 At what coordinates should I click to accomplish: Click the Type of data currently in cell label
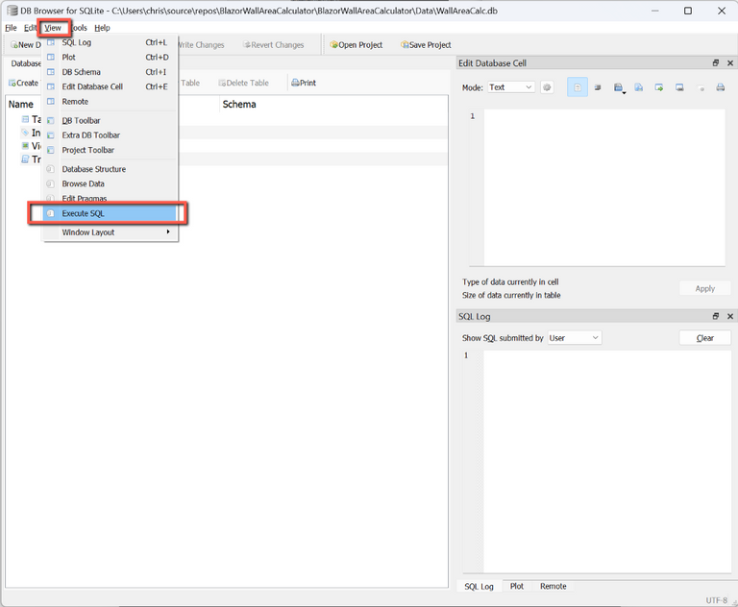click(x=510, y=281)
